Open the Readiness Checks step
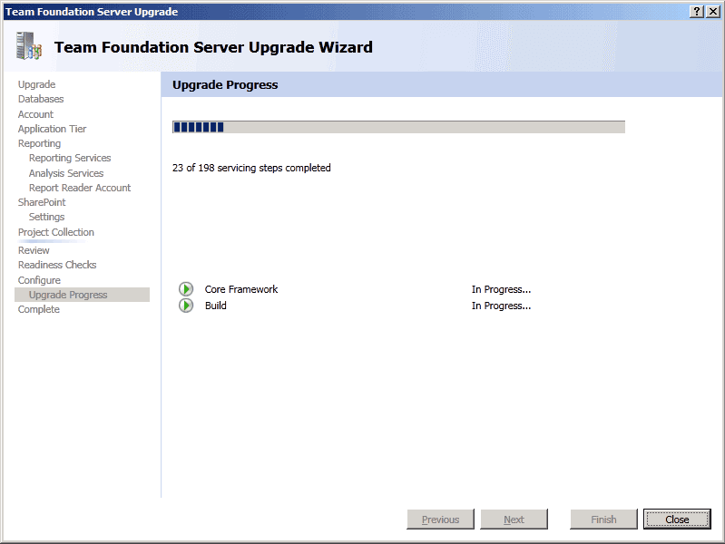The image size is (725, 544). point(57,265)
